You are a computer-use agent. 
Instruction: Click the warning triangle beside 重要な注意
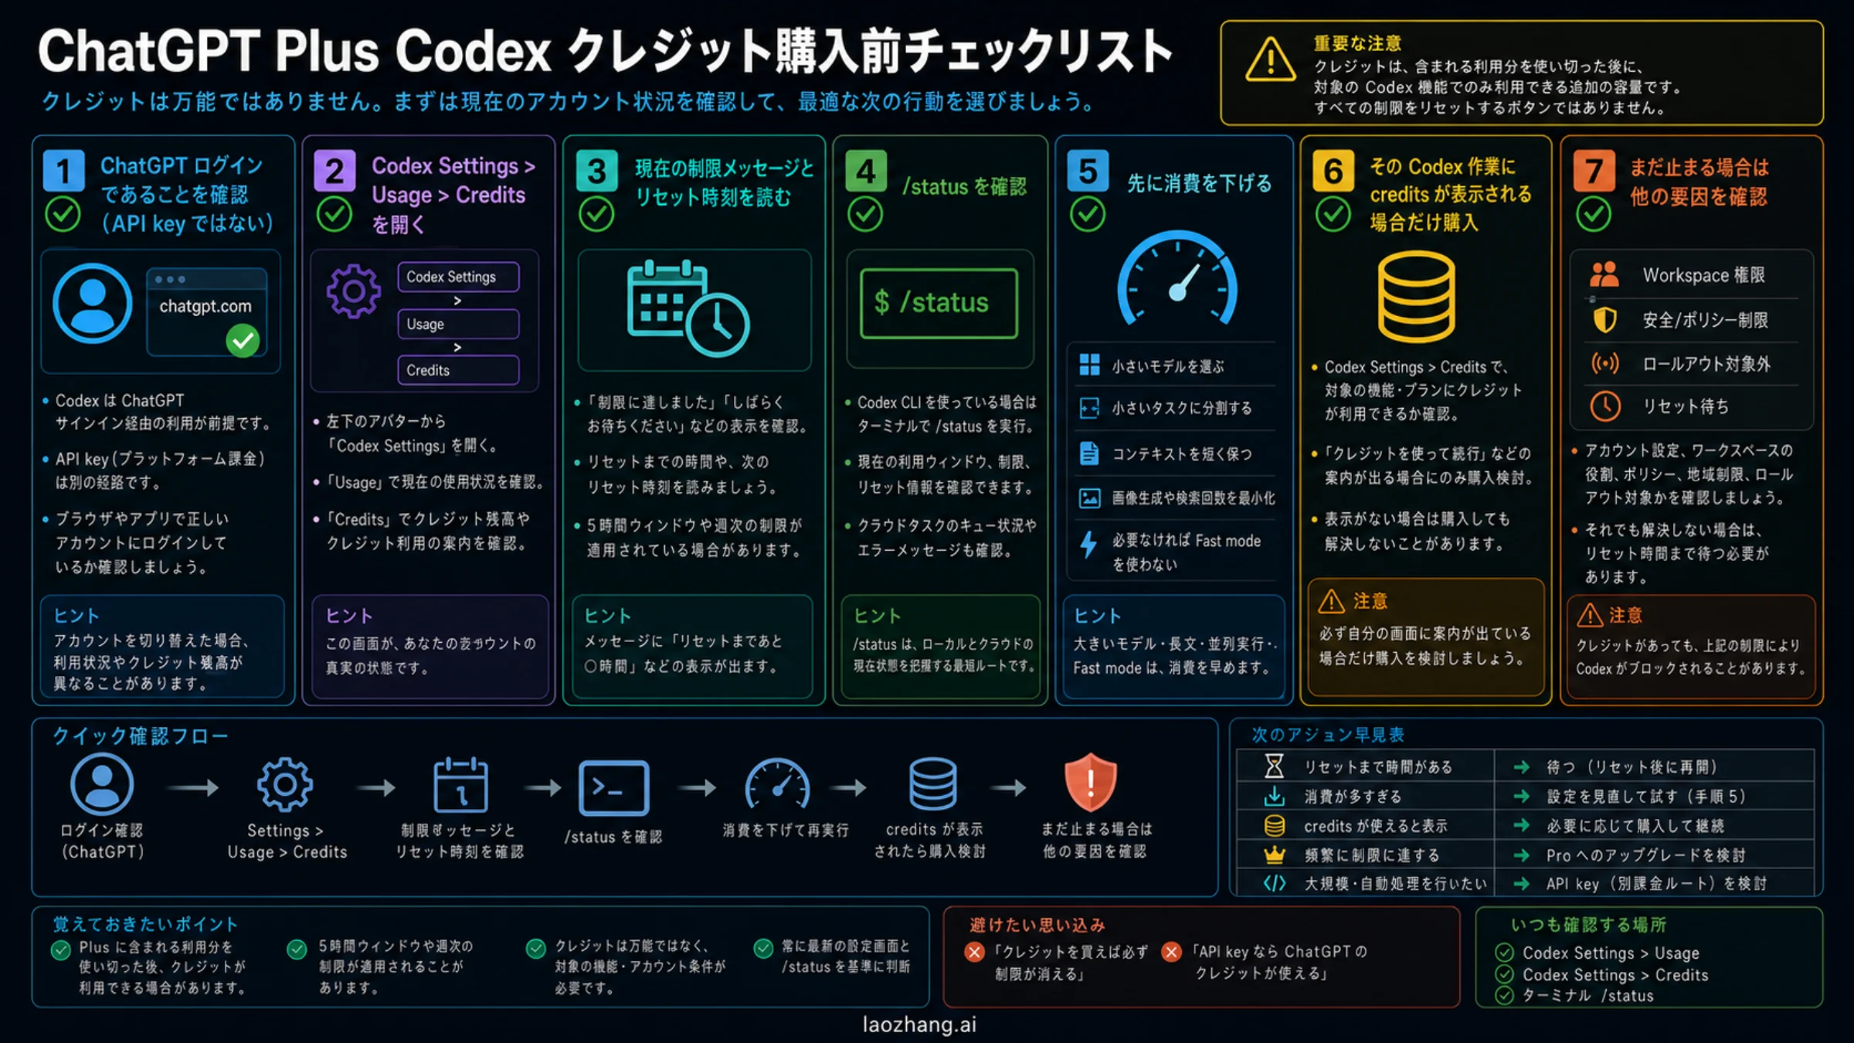[1271, 59]
